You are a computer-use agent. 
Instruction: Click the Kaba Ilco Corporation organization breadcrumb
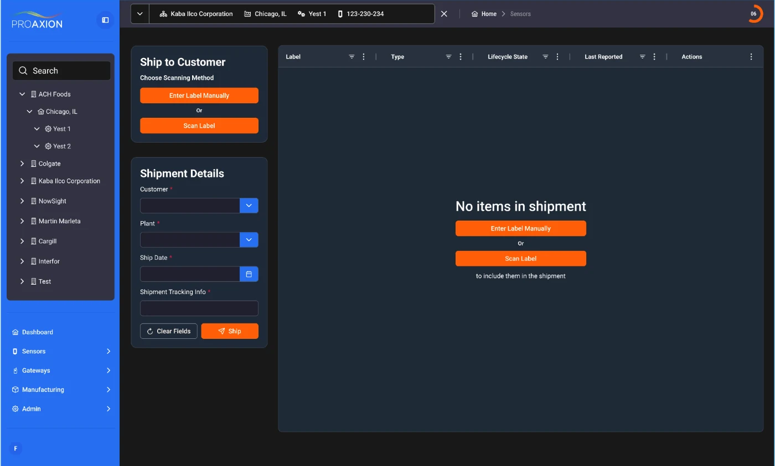[197, 14]
